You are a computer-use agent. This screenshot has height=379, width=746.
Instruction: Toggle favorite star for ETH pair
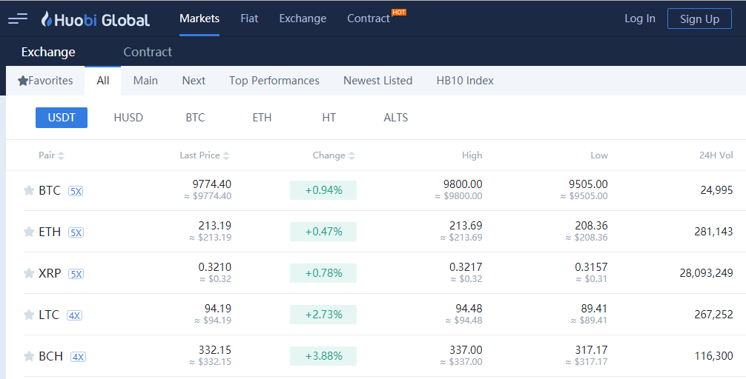pyautogui.click(x=29, y=232)
